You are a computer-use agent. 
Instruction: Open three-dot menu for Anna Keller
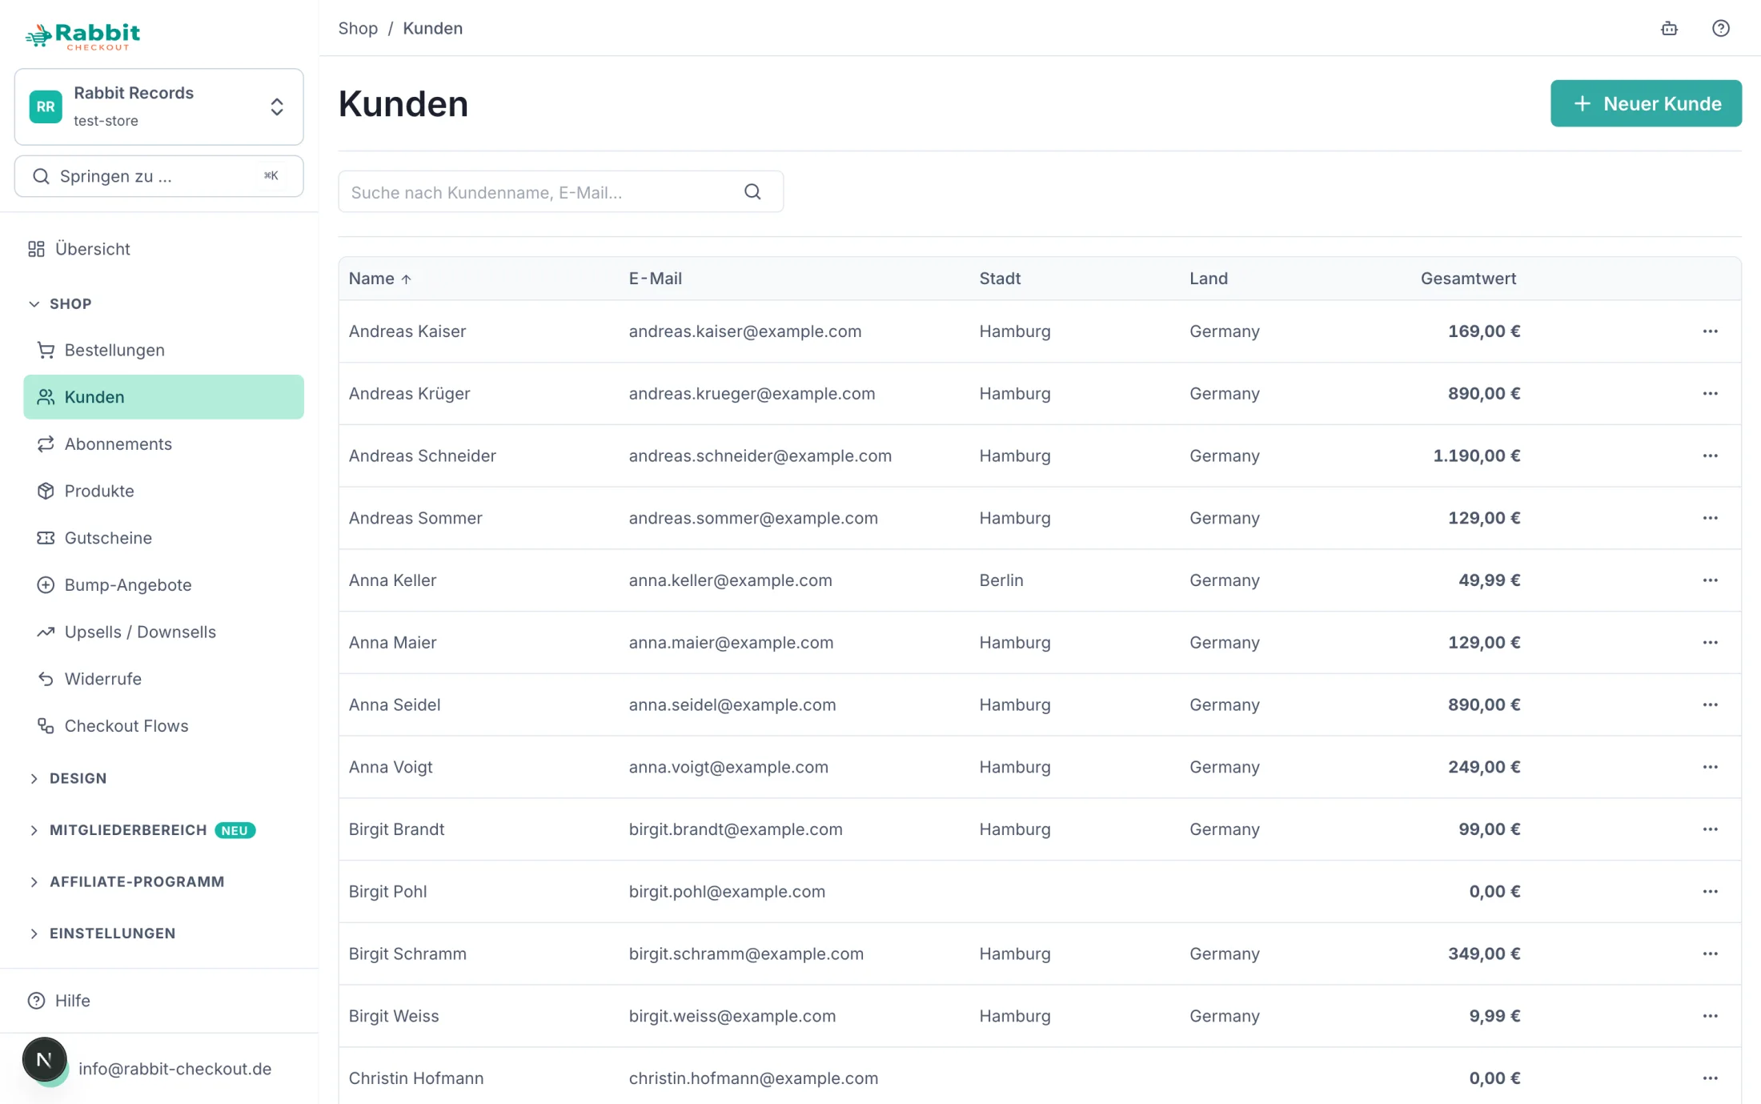click(x=1710, y=580)
